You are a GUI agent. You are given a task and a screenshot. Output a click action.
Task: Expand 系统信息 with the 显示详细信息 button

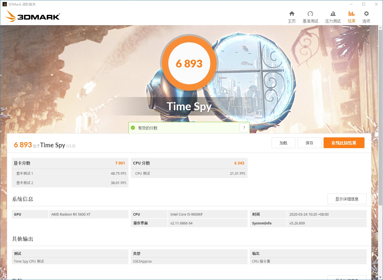coord(347,199)
